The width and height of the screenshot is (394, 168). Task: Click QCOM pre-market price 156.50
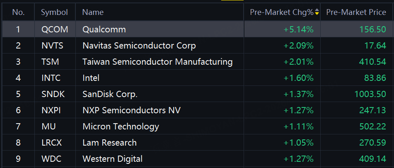pyautogui.click(x=372, y=29)
